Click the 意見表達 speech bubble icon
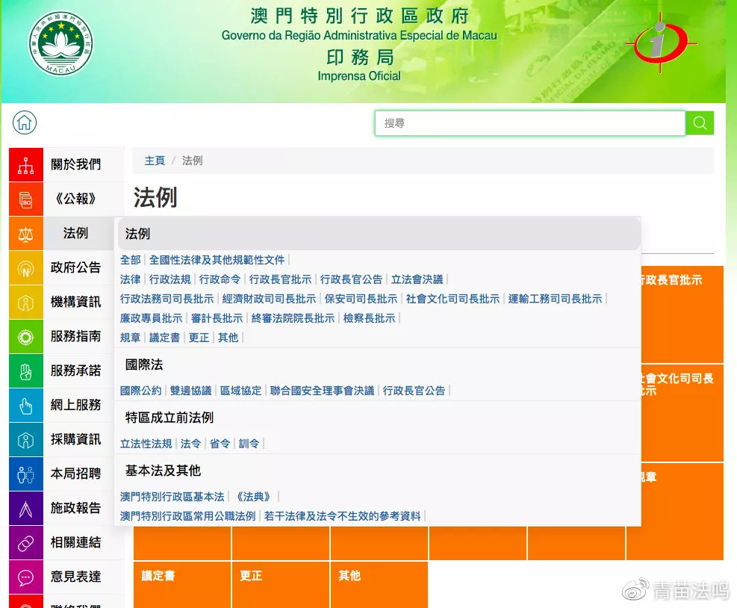737x608 pixels. click(x=26, y=577)
